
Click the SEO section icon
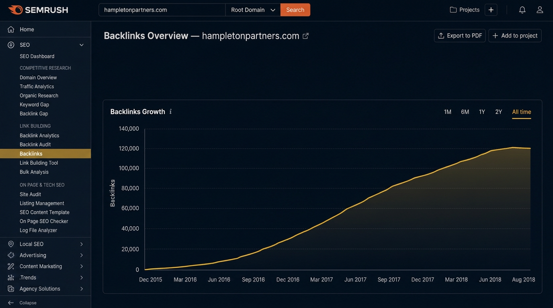click(x=11, y=45)
